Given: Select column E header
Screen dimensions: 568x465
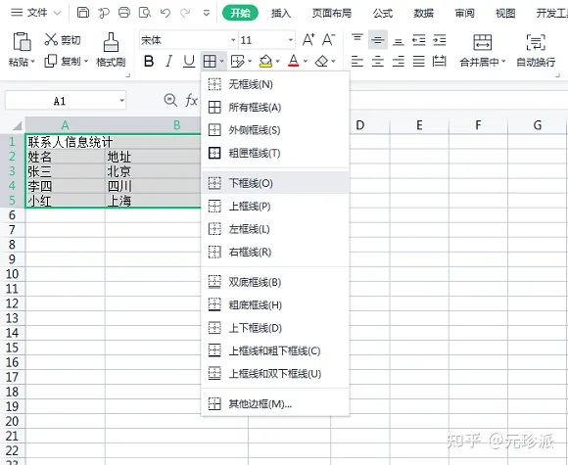Looking at the screenshot, I should [419, 125].
